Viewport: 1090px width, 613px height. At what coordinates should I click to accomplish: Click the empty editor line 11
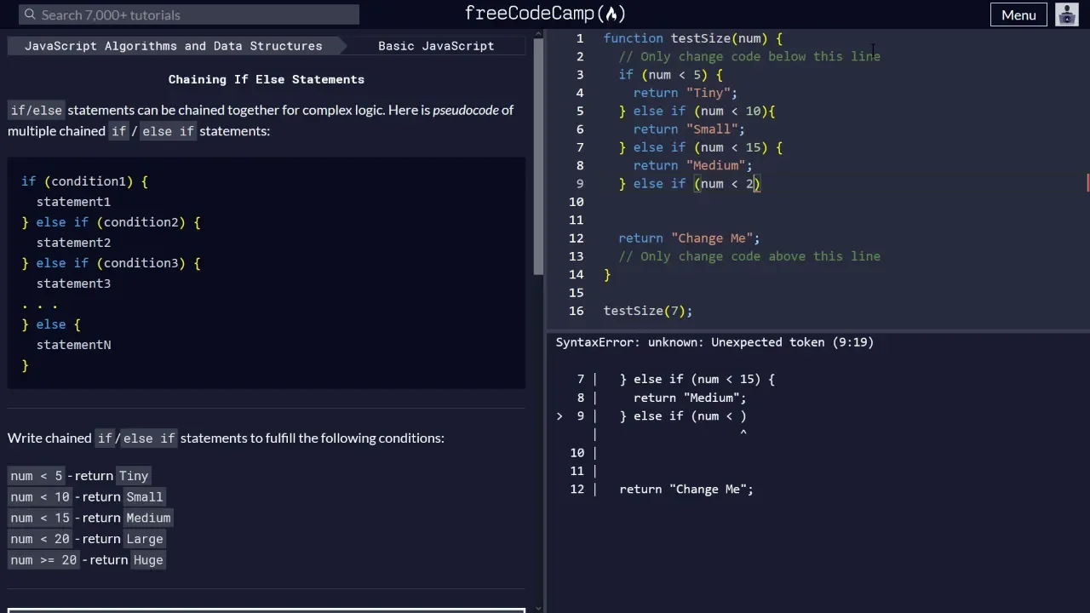766,220
